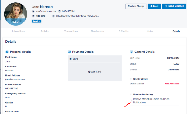Viewport: 187px width, 116px height.
Task: Click the Date of birth label
Action: 12,111
